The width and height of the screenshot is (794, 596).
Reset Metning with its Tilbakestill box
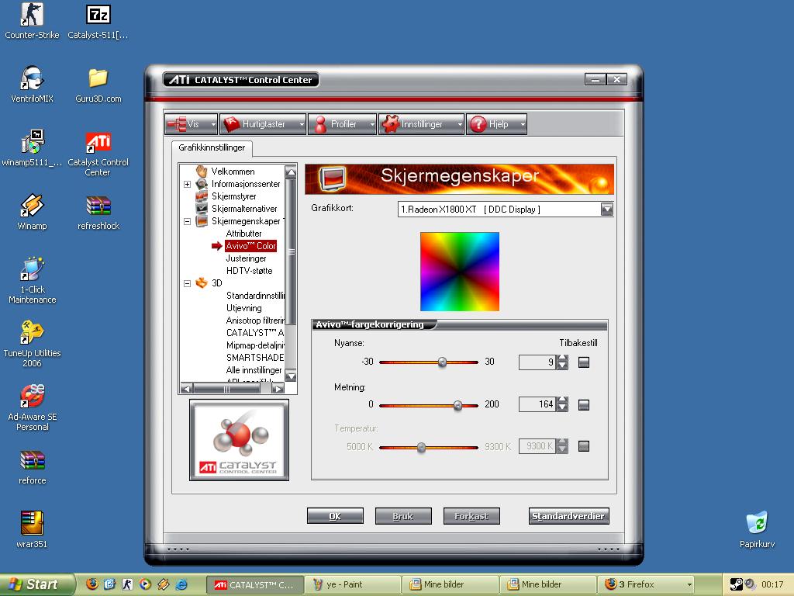[584, 404]
